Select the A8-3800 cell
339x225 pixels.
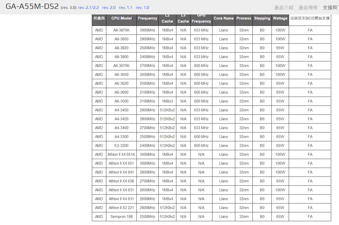click(x=122, y=57)
